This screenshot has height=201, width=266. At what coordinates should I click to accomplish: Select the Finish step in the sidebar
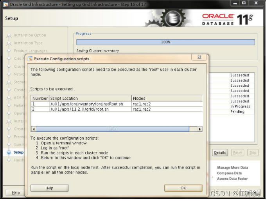(x=19, y=160)
